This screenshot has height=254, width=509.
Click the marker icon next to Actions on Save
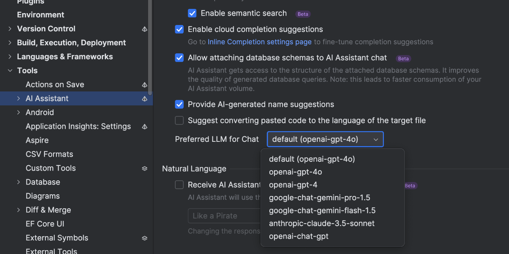tap(145, 85)
